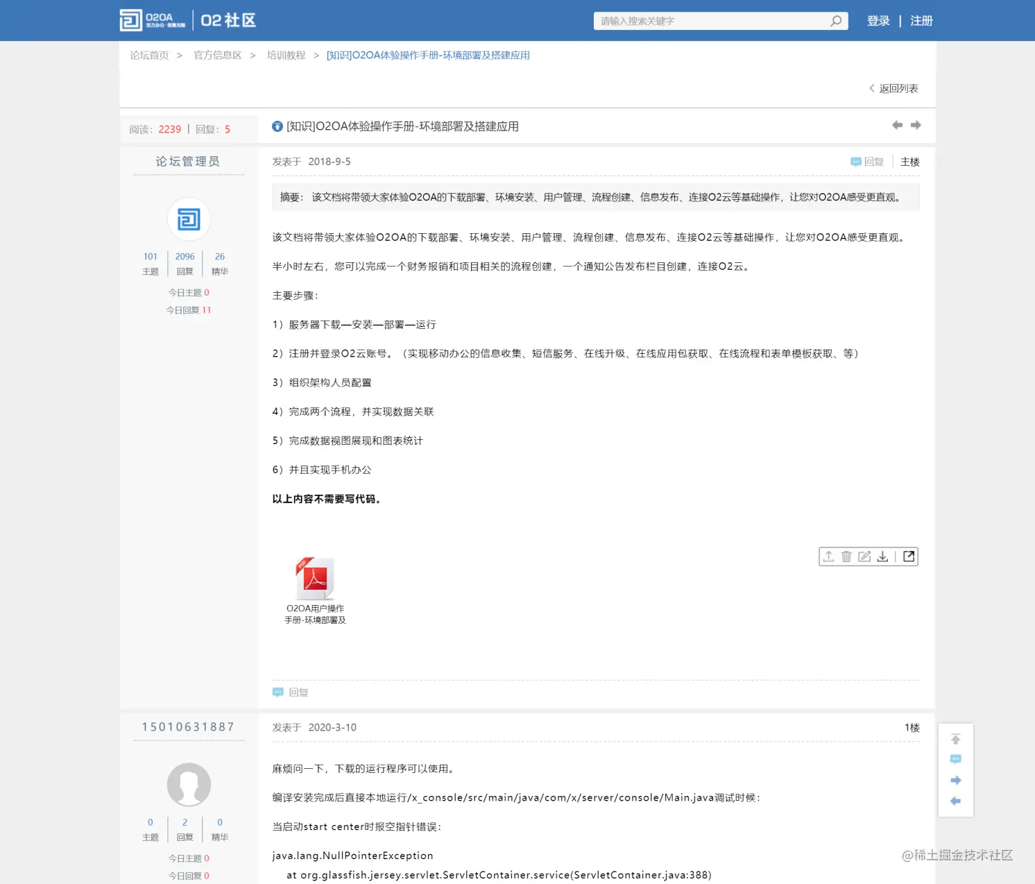Open the attachment in a new window

(909, 556)
